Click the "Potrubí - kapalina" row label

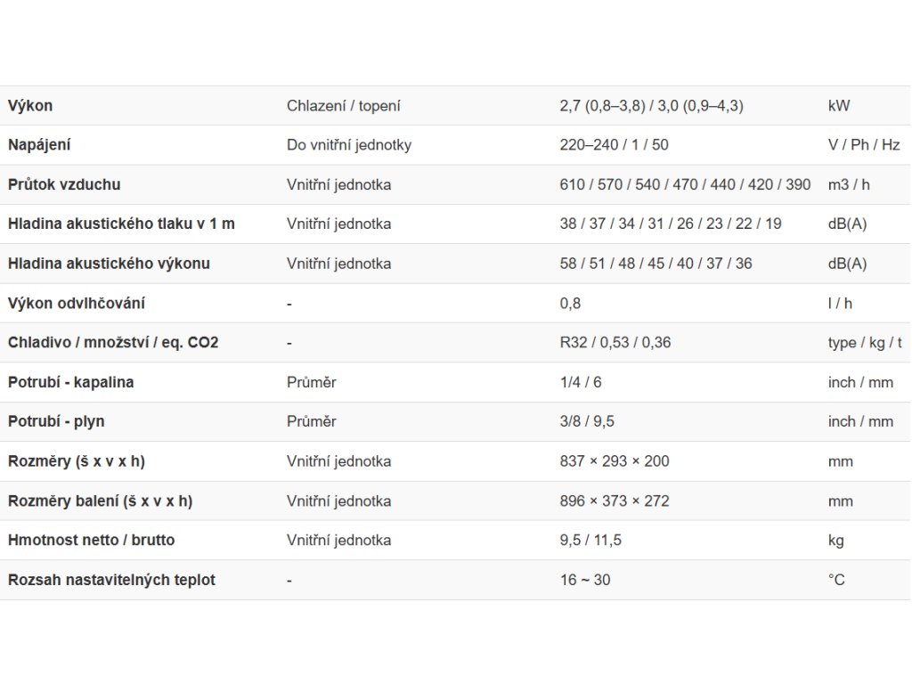click(x=71, y=383)
